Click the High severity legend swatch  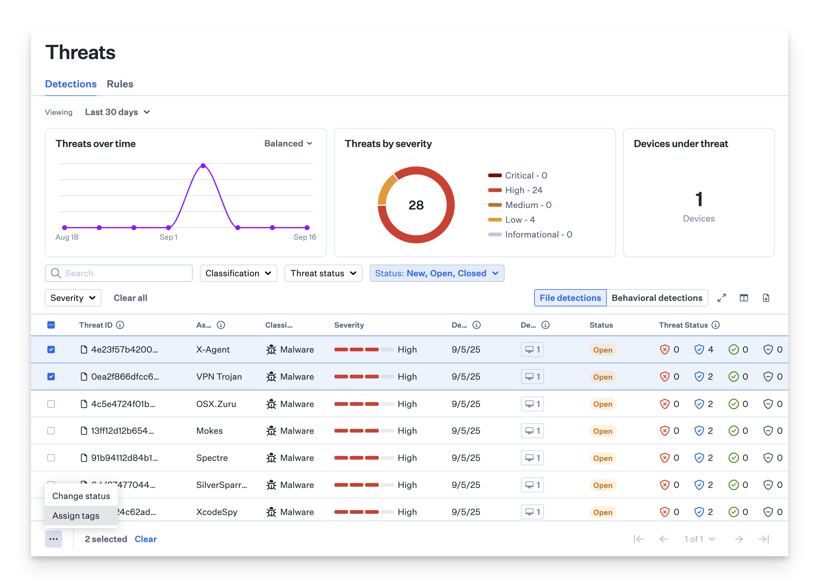495,190
